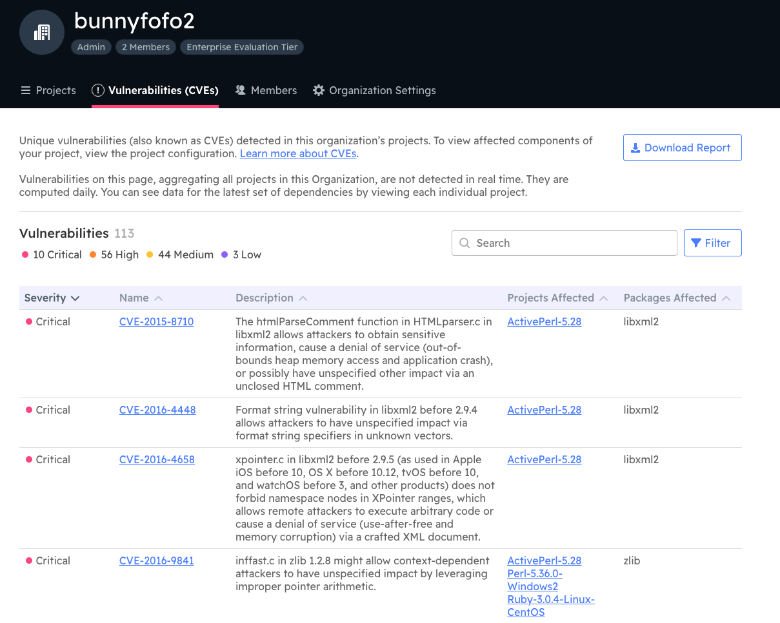Click the Admin badge

(91, 47)
